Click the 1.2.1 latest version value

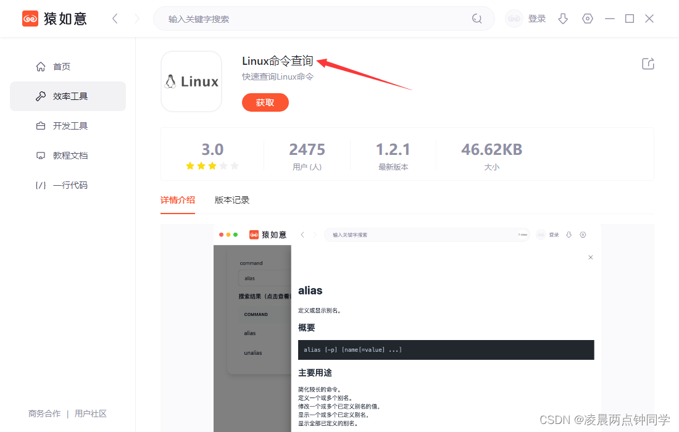[393, 149]
